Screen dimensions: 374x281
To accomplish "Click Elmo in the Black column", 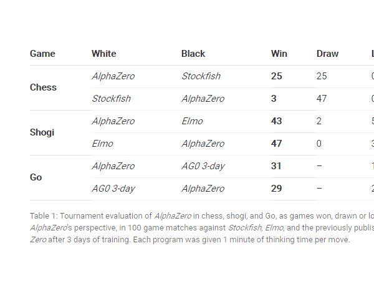I will 192,121.
